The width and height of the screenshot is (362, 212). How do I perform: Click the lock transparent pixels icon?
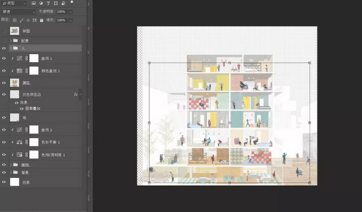[15, 20]
